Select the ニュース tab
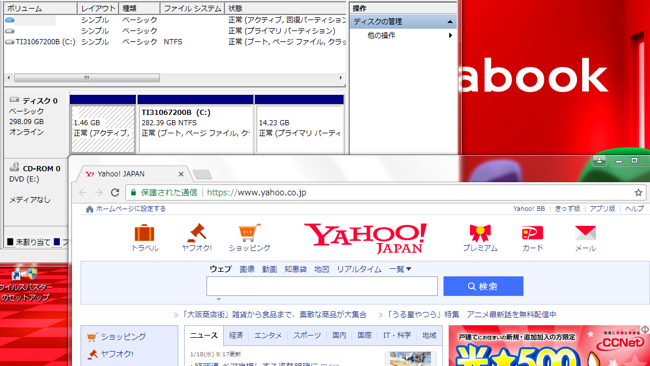Image resolution: width=650 pixels, height=366 pixels. [x=204, y=336]
